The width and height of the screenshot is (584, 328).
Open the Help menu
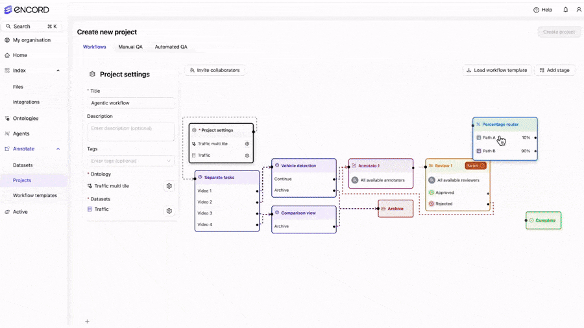coord(542,10)
